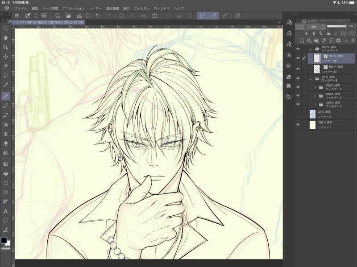Select the Gradient tool

(x=6, y=164)
